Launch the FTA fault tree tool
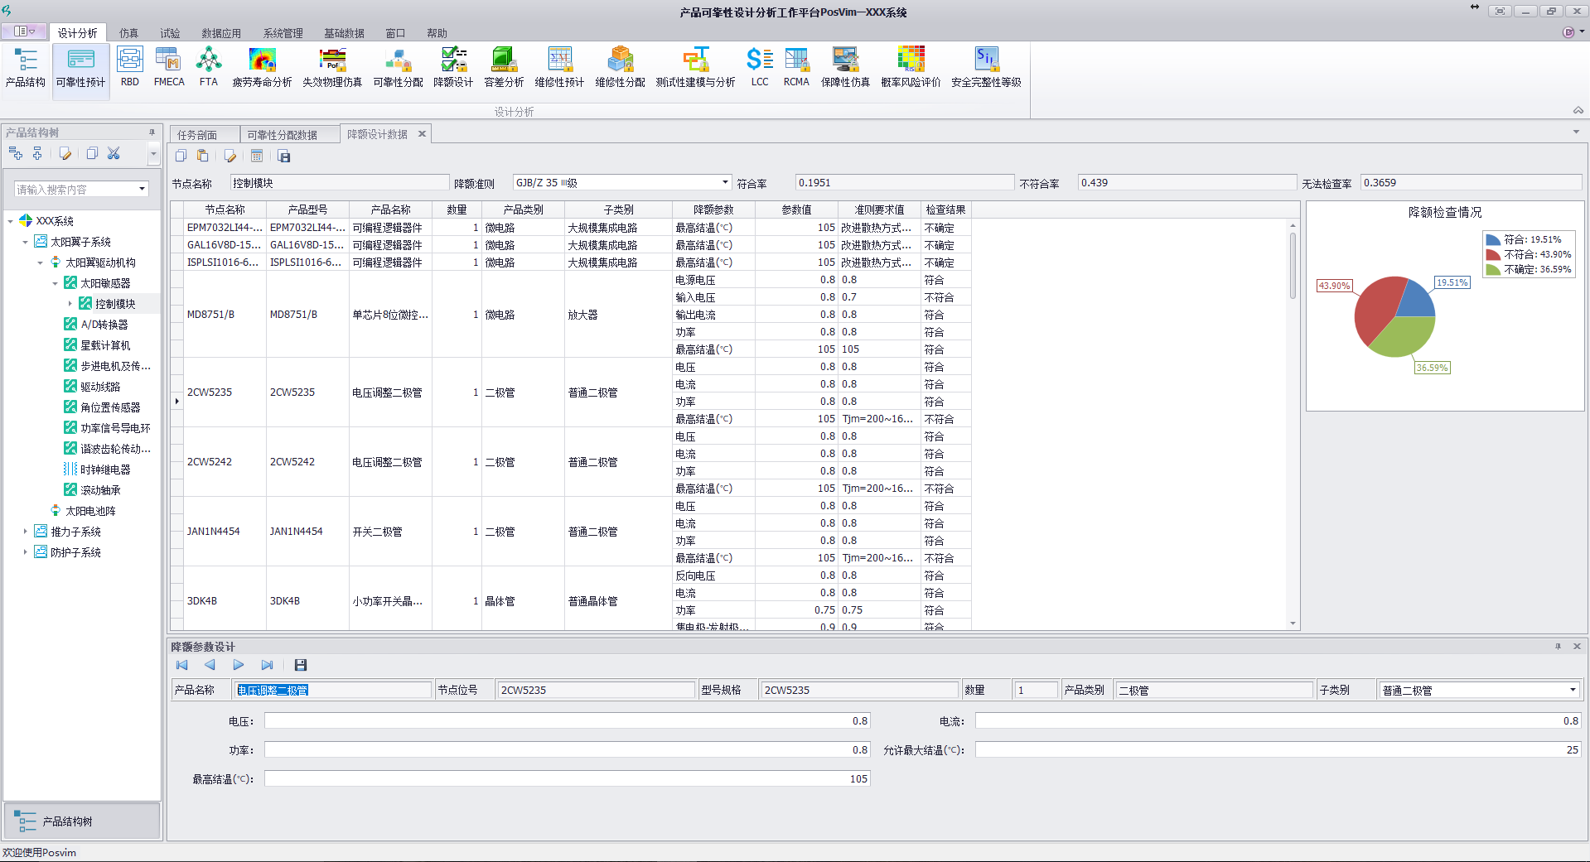Screen dimensions: 1590x862 point(209,66)
